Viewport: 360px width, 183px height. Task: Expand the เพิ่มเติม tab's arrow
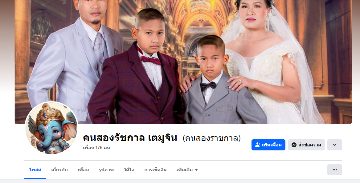pos(196,170)
